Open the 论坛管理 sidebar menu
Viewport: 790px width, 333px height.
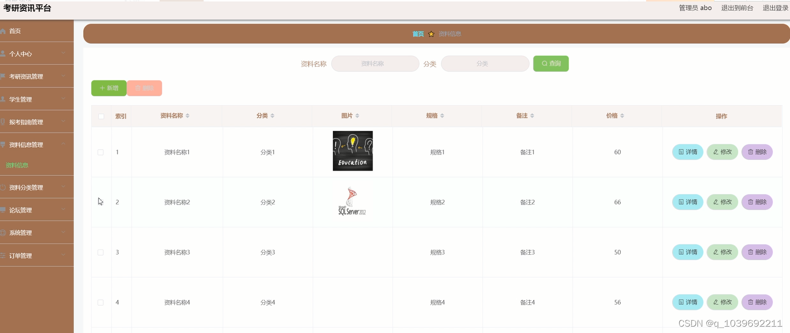(x=37, y=210)
